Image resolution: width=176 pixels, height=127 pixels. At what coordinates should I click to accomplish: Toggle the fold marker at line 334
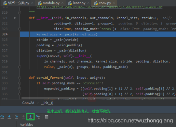20,89
